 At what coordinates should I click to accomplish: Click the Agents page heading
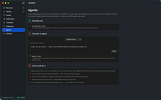tap(33, 10)
